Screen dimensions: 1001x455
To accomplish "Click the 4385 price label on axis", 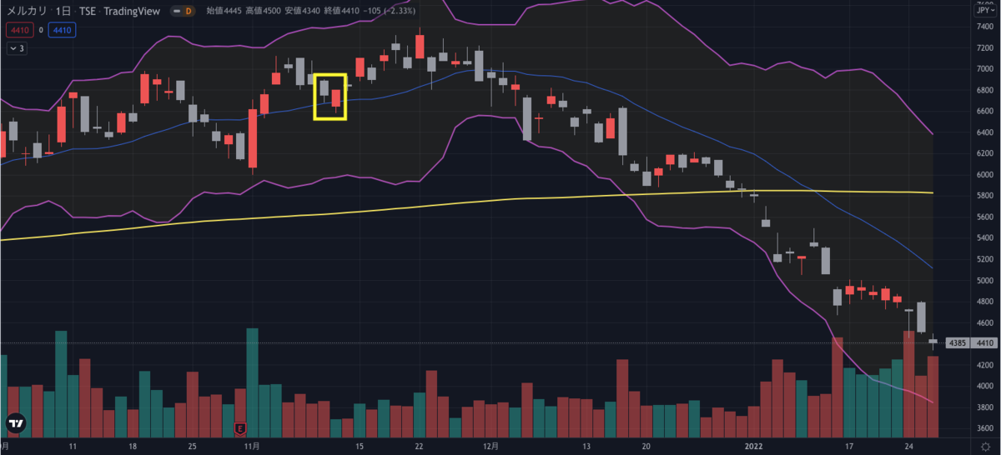I will [x=957, y=342].
